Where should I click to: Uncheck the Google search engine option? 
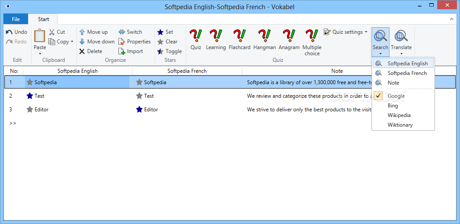(379, 96)
